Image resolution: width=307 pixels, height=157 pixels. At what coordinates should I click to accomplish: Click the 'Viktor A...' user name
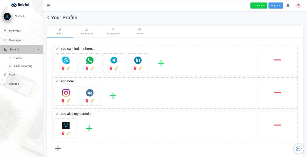point(21,16)
